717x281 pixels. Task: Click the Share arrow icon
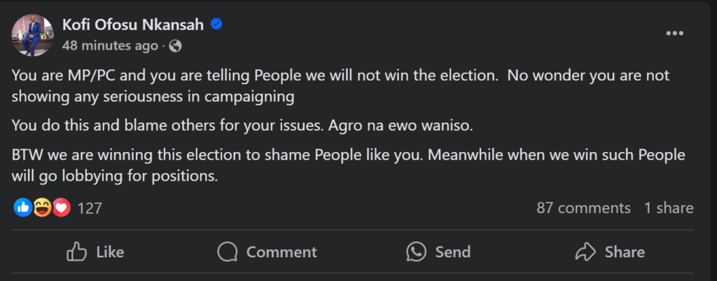[x=584, y=252]
